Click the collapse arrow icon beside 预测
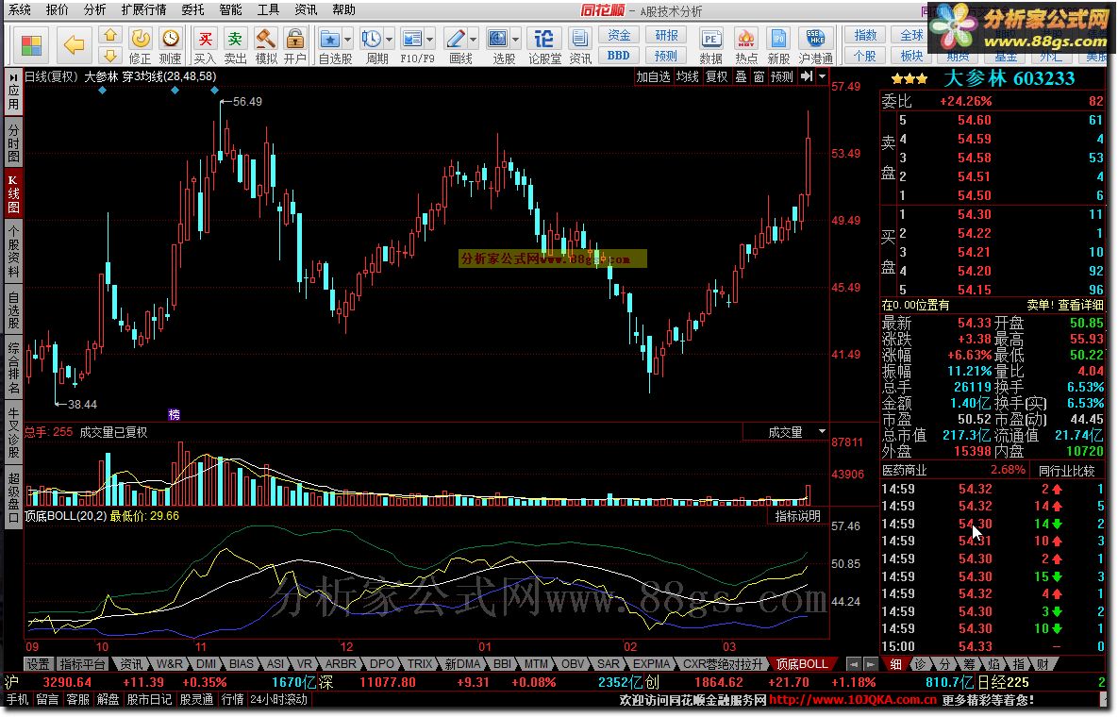1118x717 pixels. pos(807,76)
